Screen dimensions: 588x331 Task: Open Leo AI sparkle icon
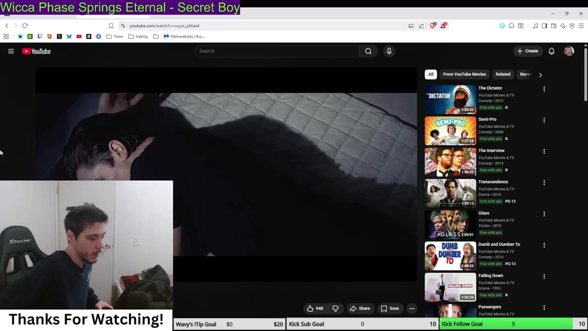click(x=563, y=26)
